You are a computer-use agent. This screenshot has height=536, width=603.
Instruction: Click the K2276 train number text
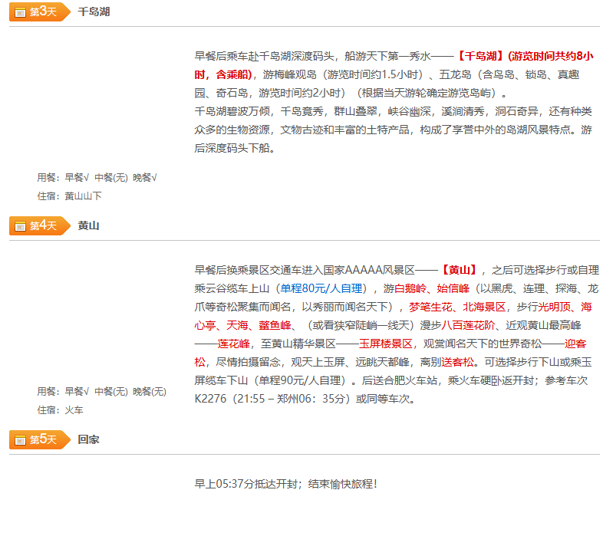pos(210,399)
